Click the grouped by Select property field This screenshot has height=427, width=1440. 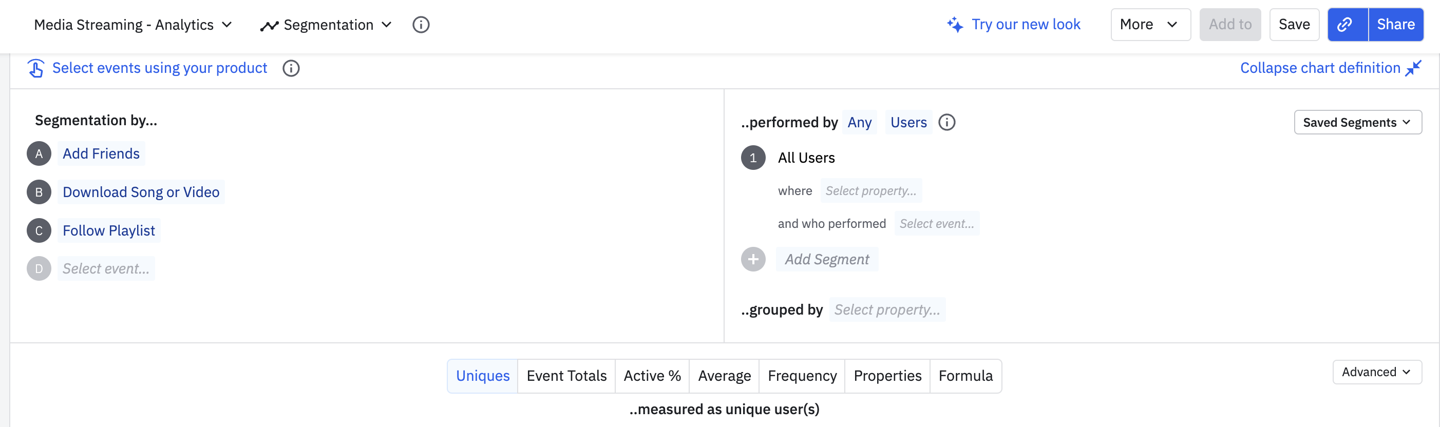click(887, 309)
